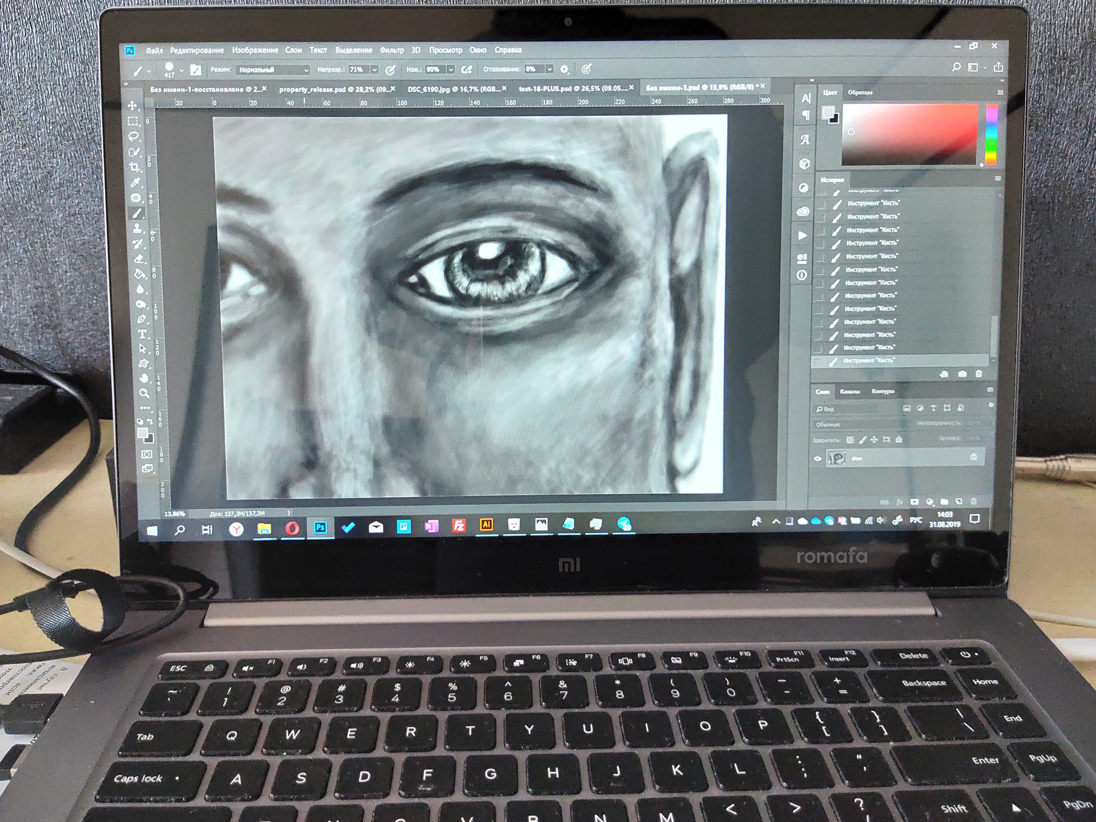
Task: Toggle lock transparent pixels
Action: click(x=850, y=440)
